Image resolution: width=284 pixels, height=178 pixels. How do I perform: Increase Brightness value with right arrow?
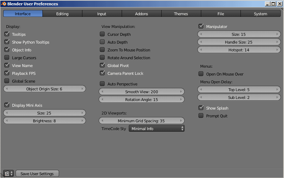click(x=82, y=121)
